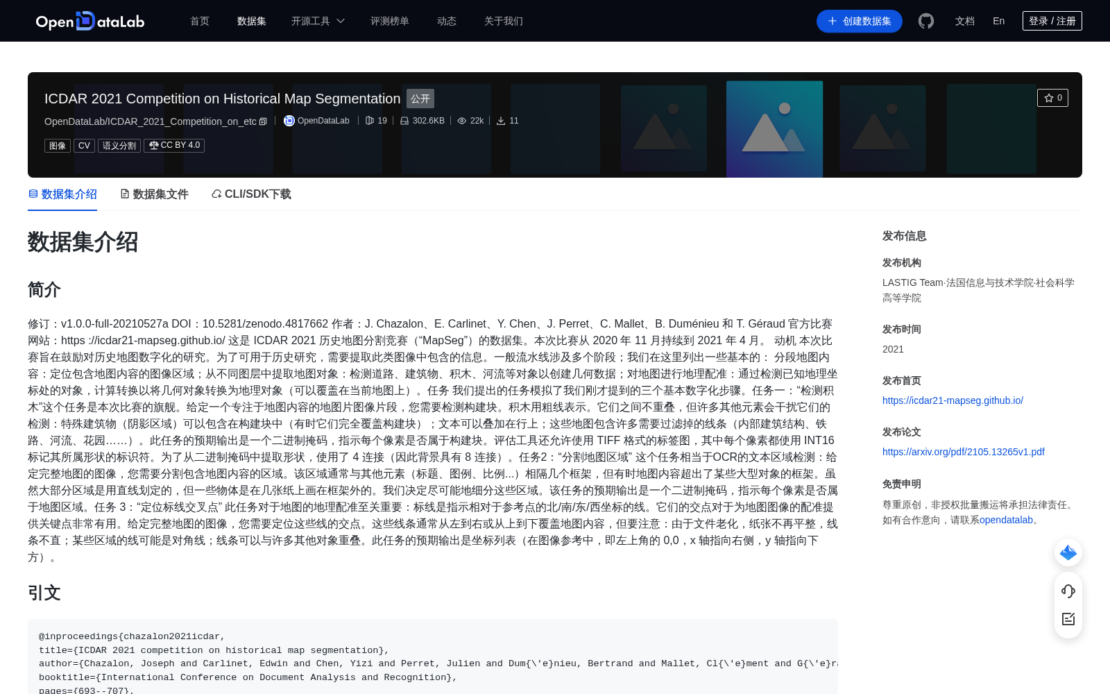The width and height of the screenshot is (1110, 694).
Task: Click the 公开 visibility badge
Action: tap(420, 99)
